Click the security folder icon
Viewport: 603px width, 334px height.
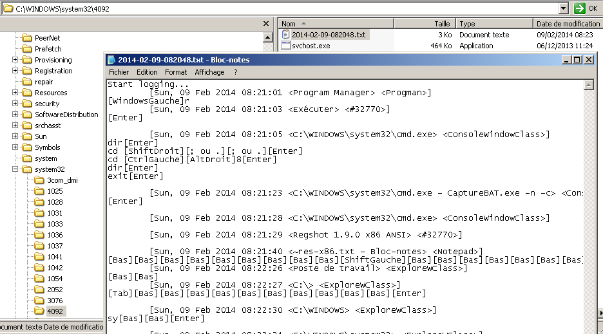(x=27, y=104)
